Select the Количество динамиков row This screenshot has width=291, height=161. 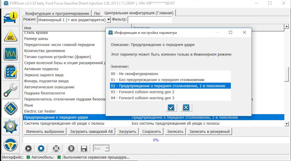64,51
